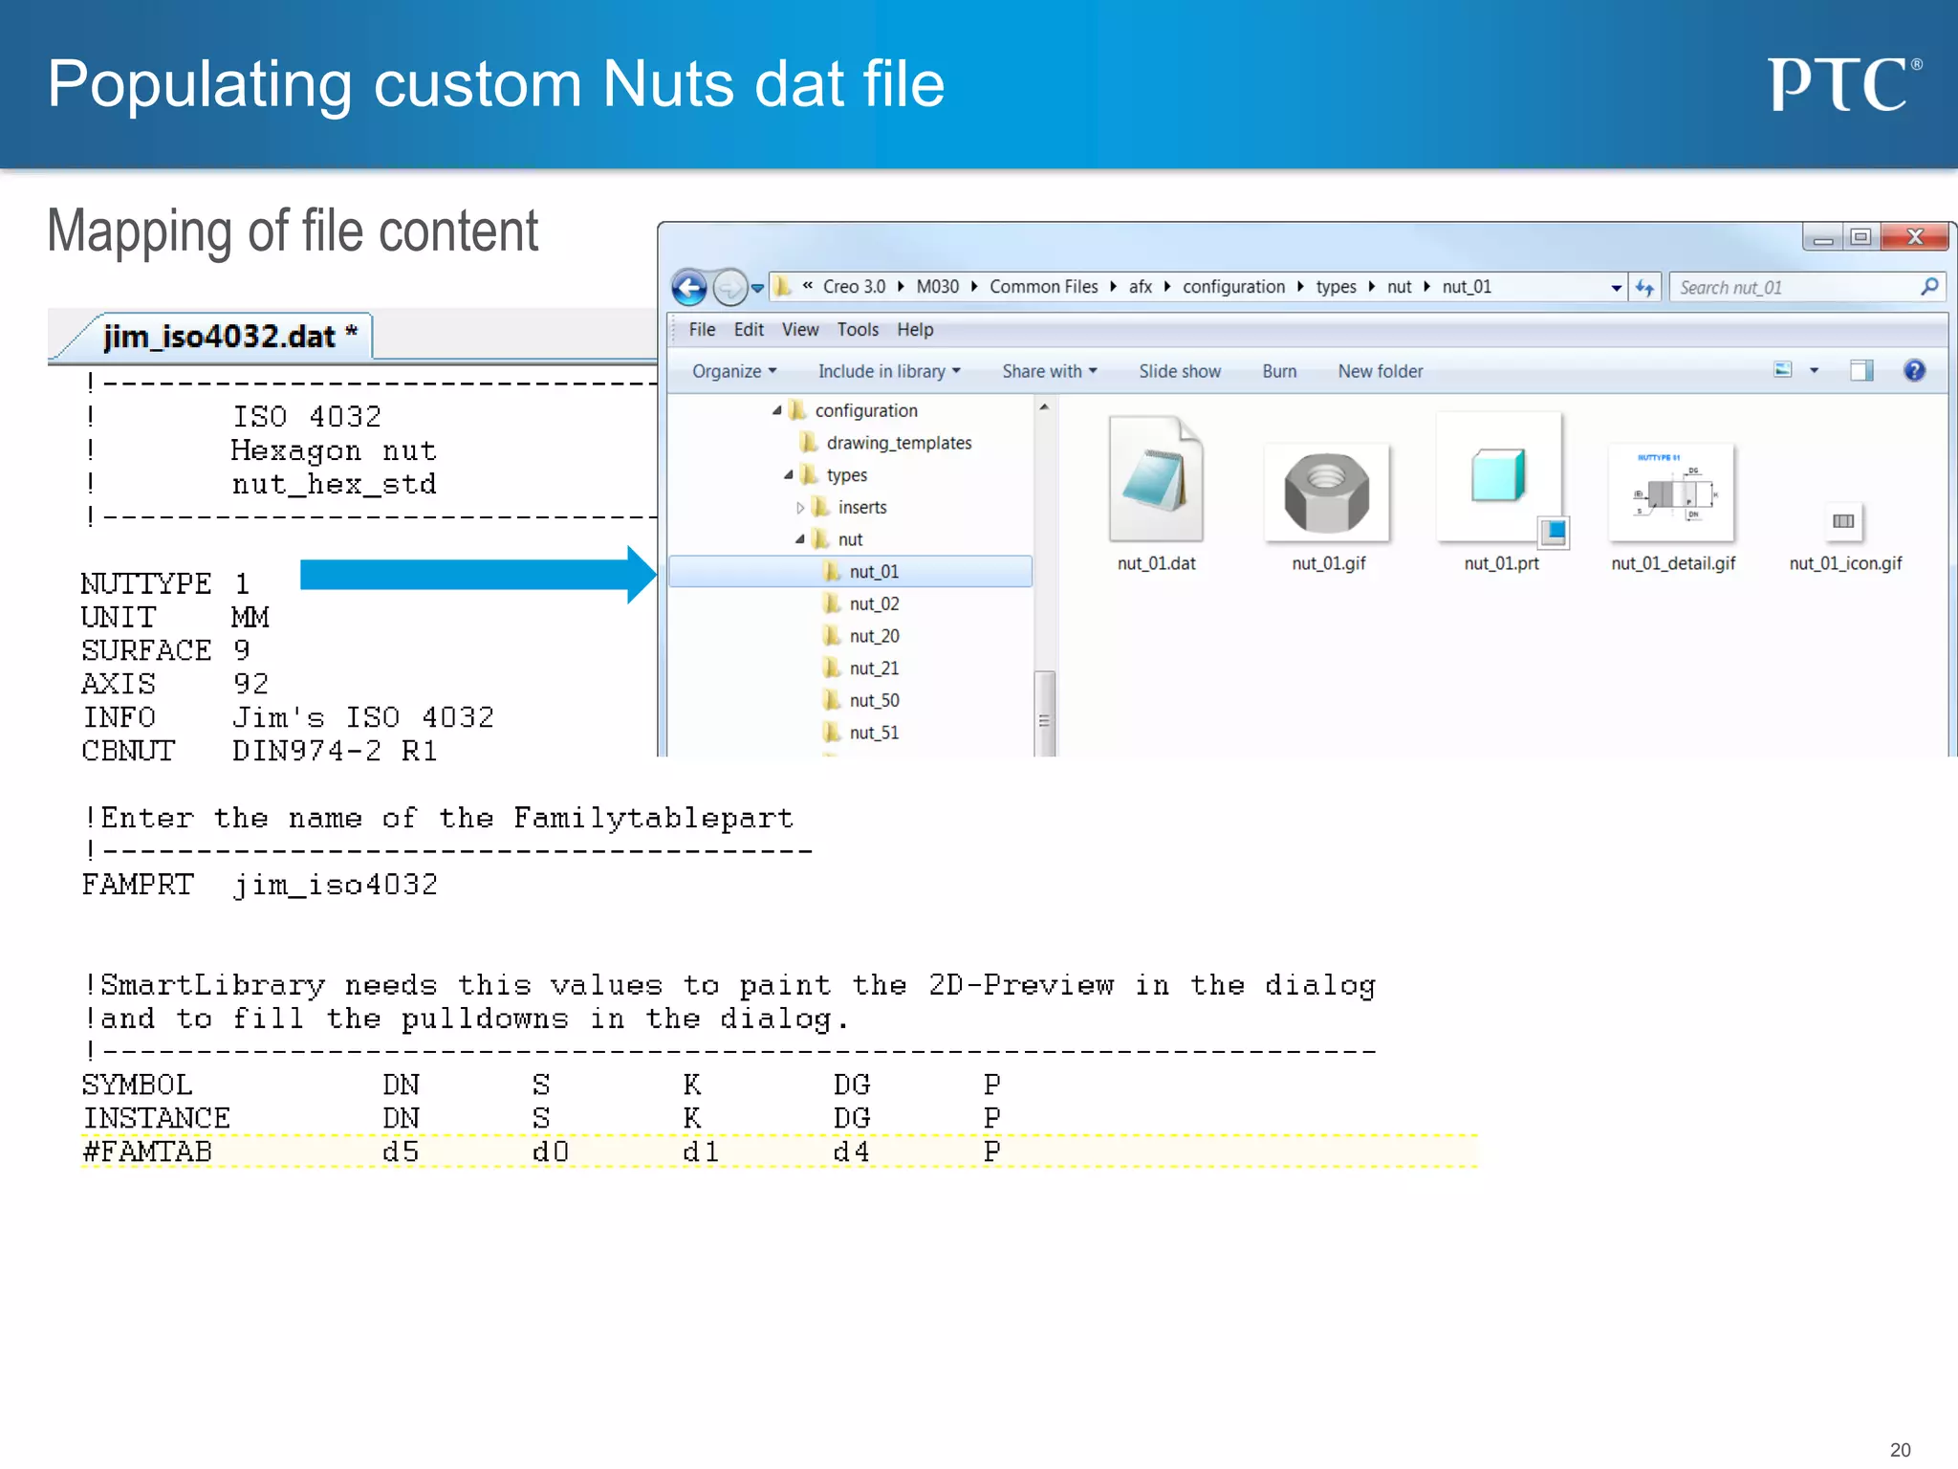Collapse the nut folder tree node
Viewport: 1958px width, 1469px height.
(800, 539)
